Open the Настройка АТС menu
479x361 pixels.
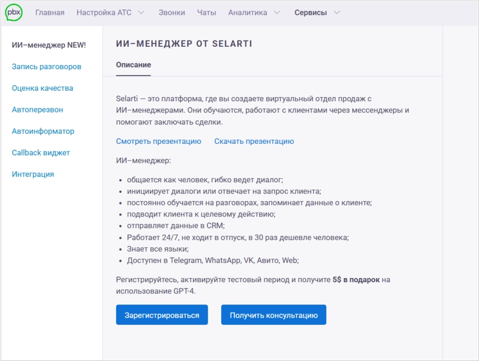tap(104, 13)
